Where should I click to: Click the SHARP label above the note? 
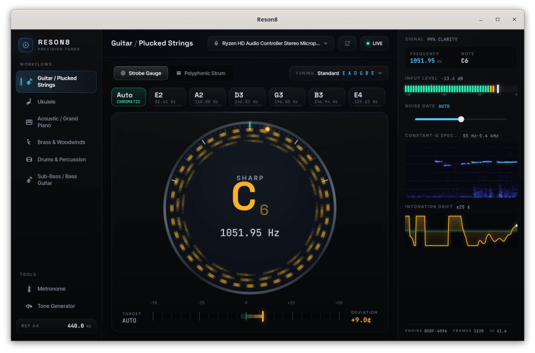250,178
